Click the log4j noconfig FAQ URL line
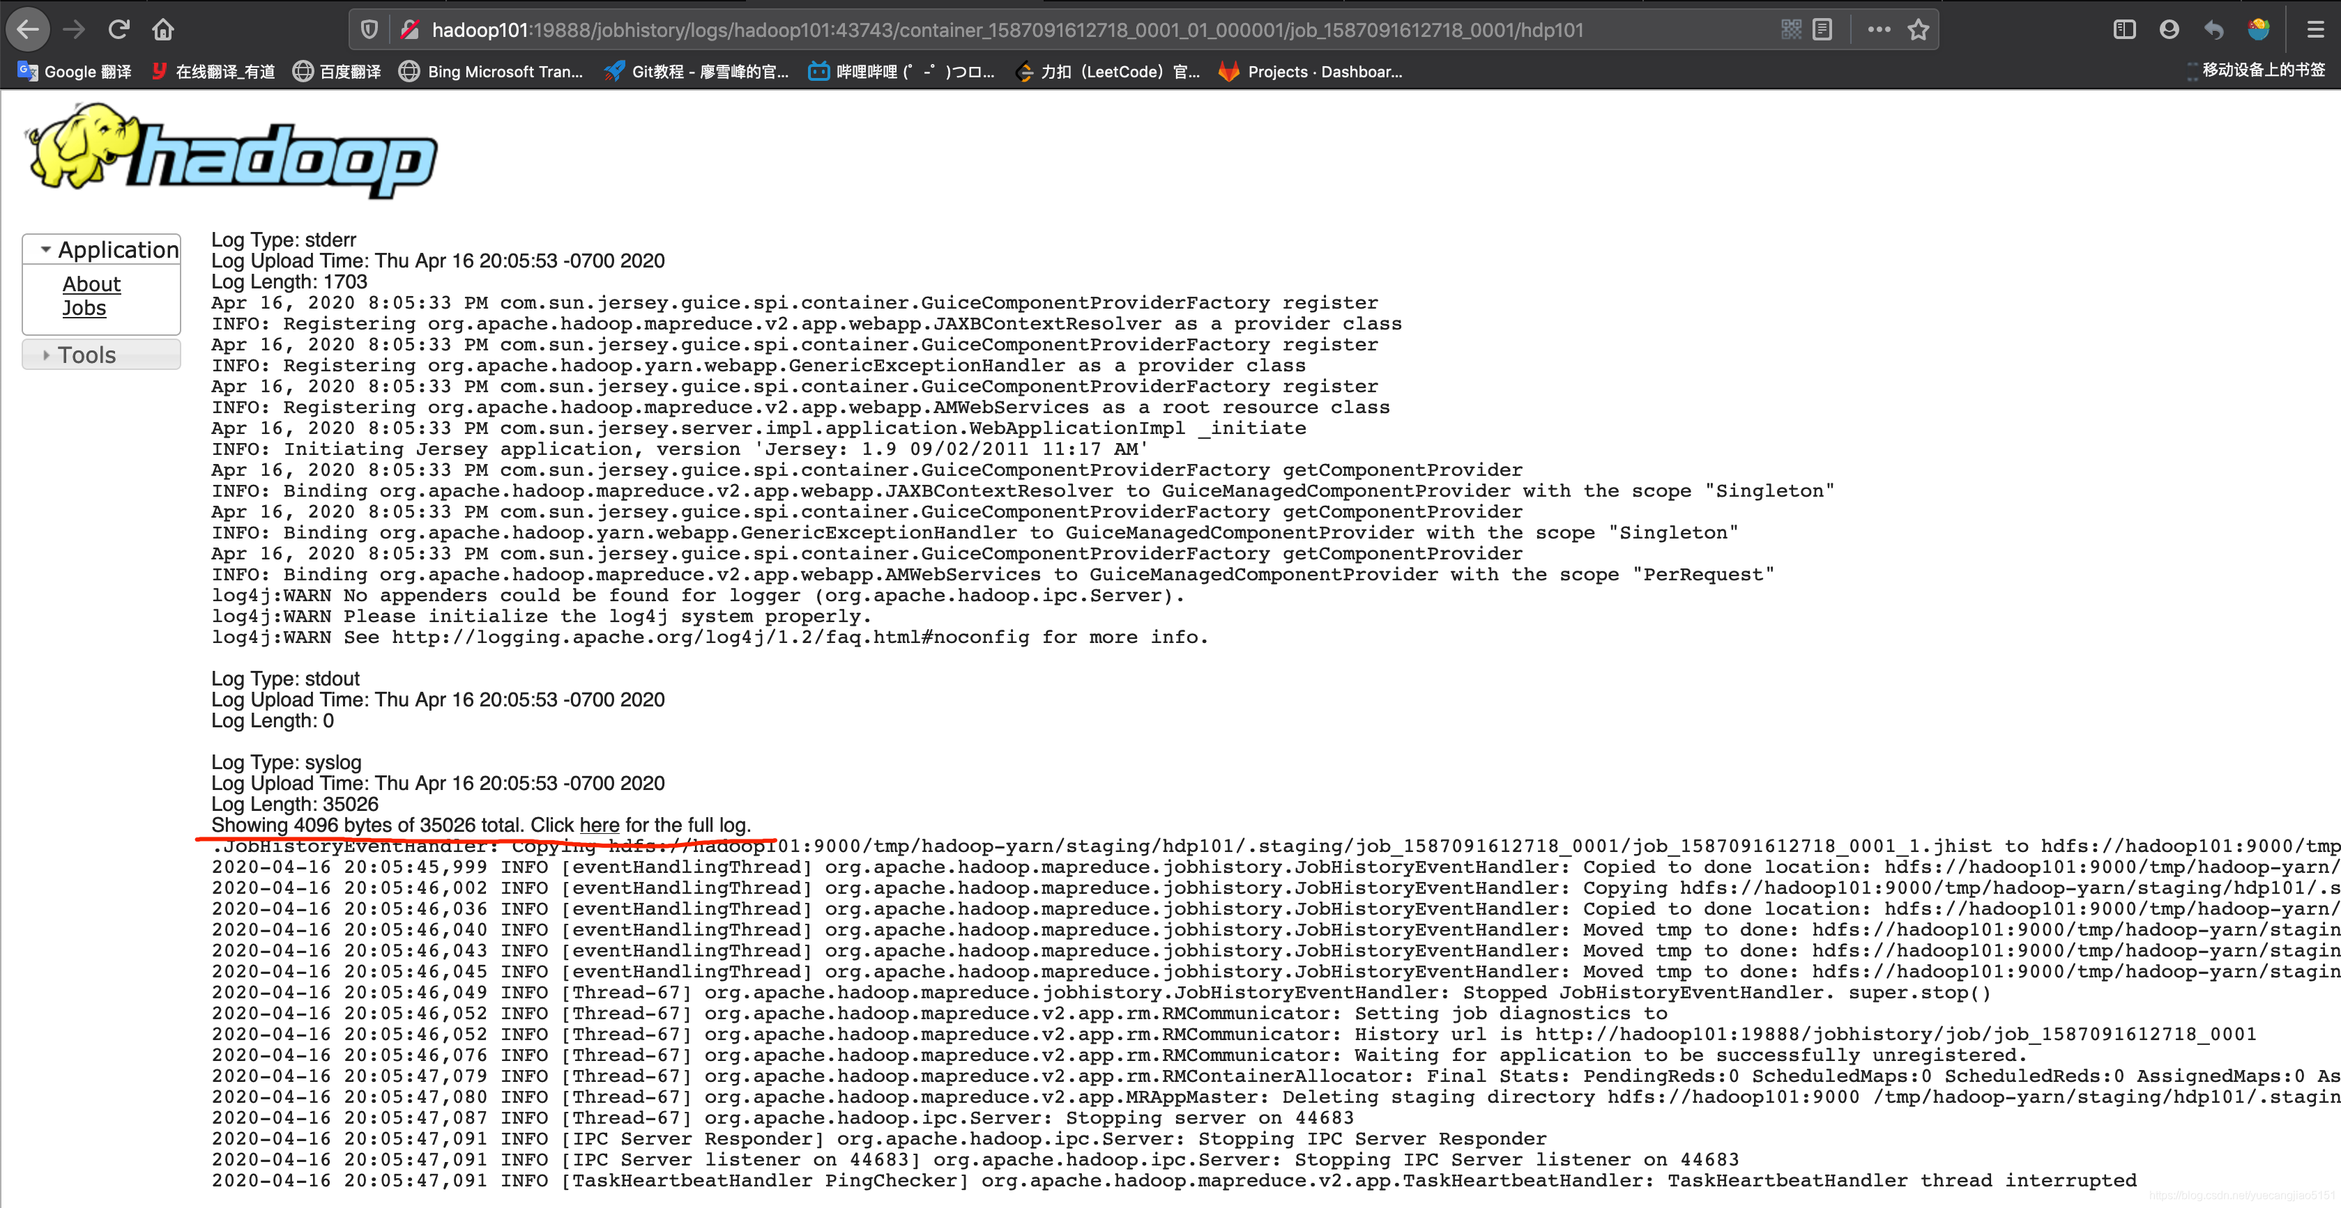This screenshot has width=2341, height=1208. 710,637
